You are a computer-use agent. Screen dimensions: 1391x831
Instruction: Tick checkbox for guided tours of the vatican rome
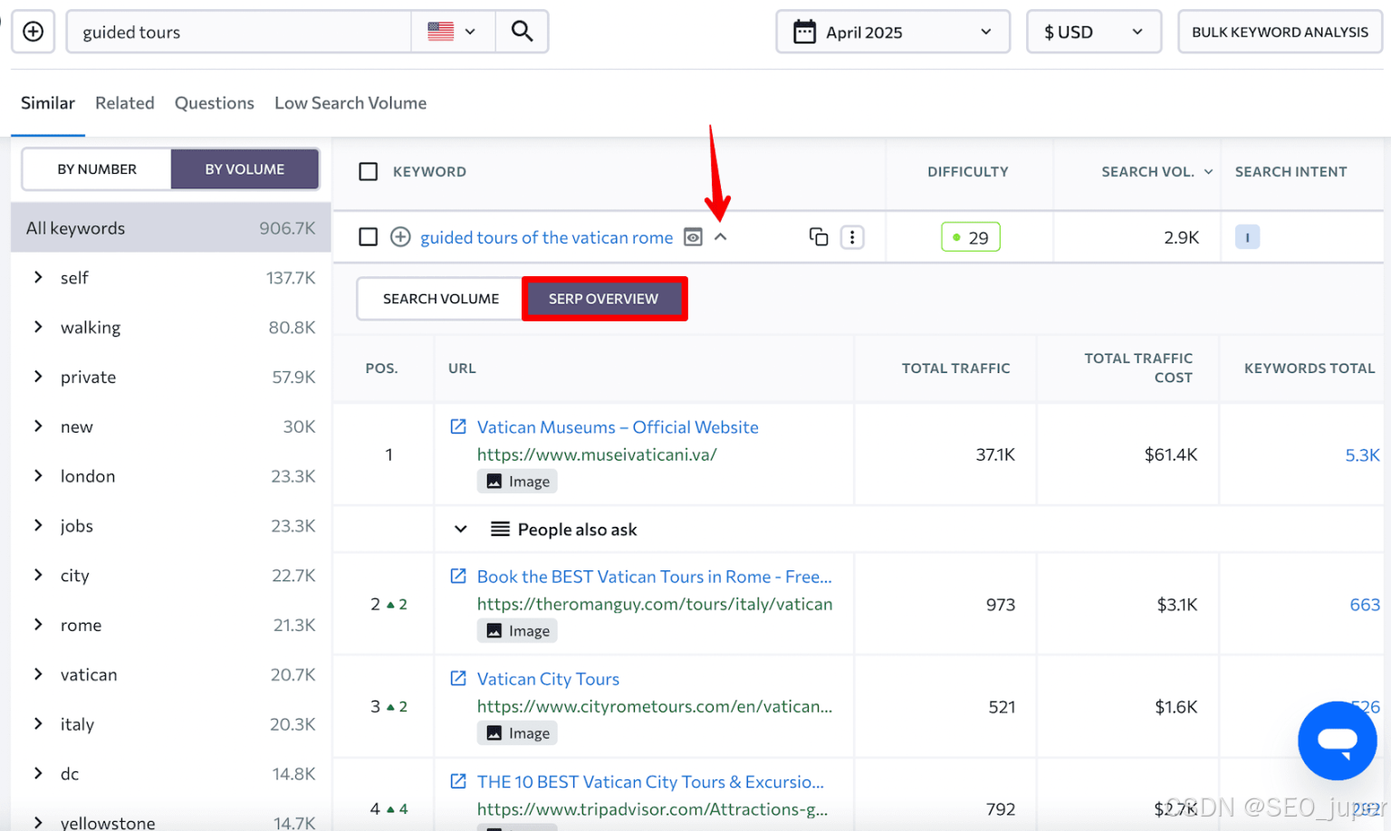[x=369, y=237]
